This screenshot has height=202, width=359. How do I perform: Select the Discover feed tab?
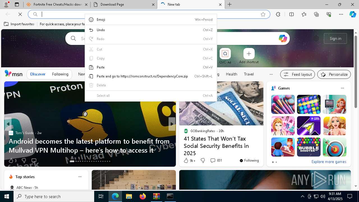coord(38,74)
